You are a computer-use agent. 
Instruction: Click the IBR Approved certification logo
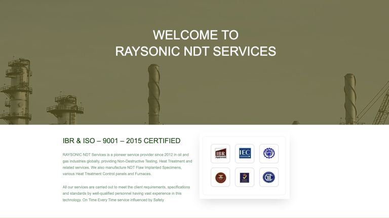[x=220, y=153]
